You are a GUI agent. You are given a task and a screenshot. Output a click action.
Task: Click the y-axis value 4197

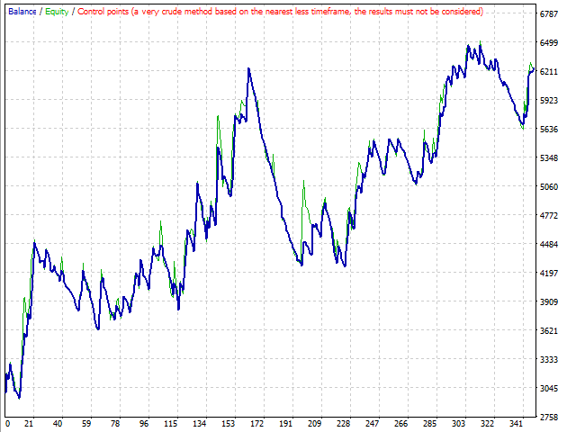(x=549, y=273)
